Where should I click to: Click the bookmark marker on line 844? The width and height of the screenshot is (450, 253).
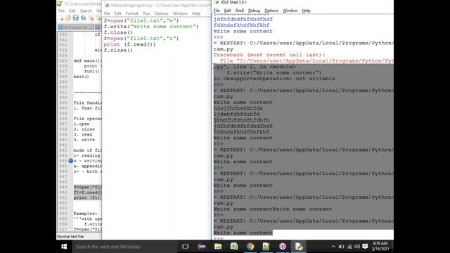tap(70, 161)
